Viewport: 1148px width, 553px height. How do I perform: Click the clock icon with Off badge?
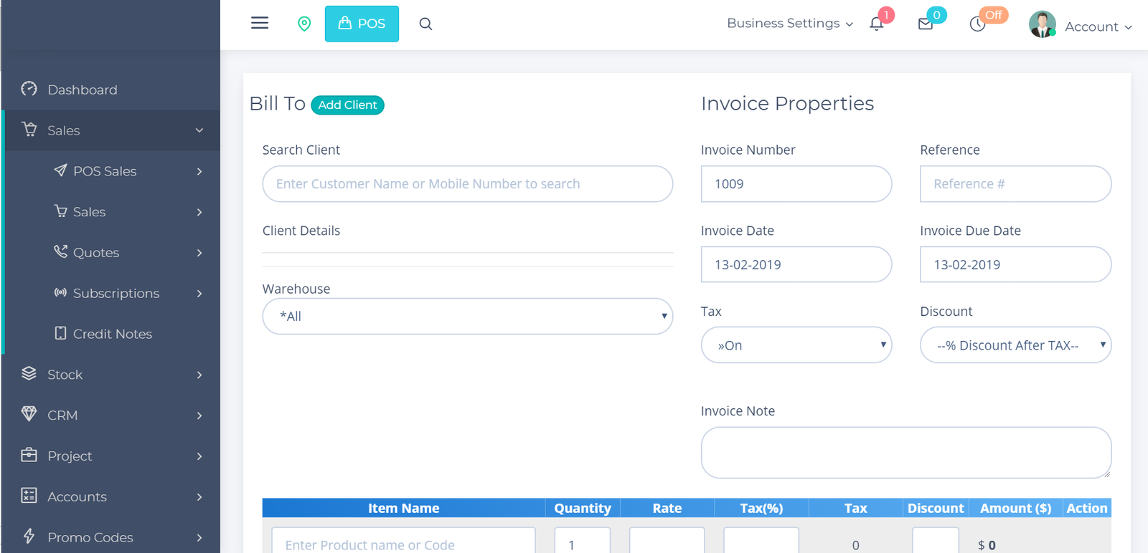[x=977, y=24]
